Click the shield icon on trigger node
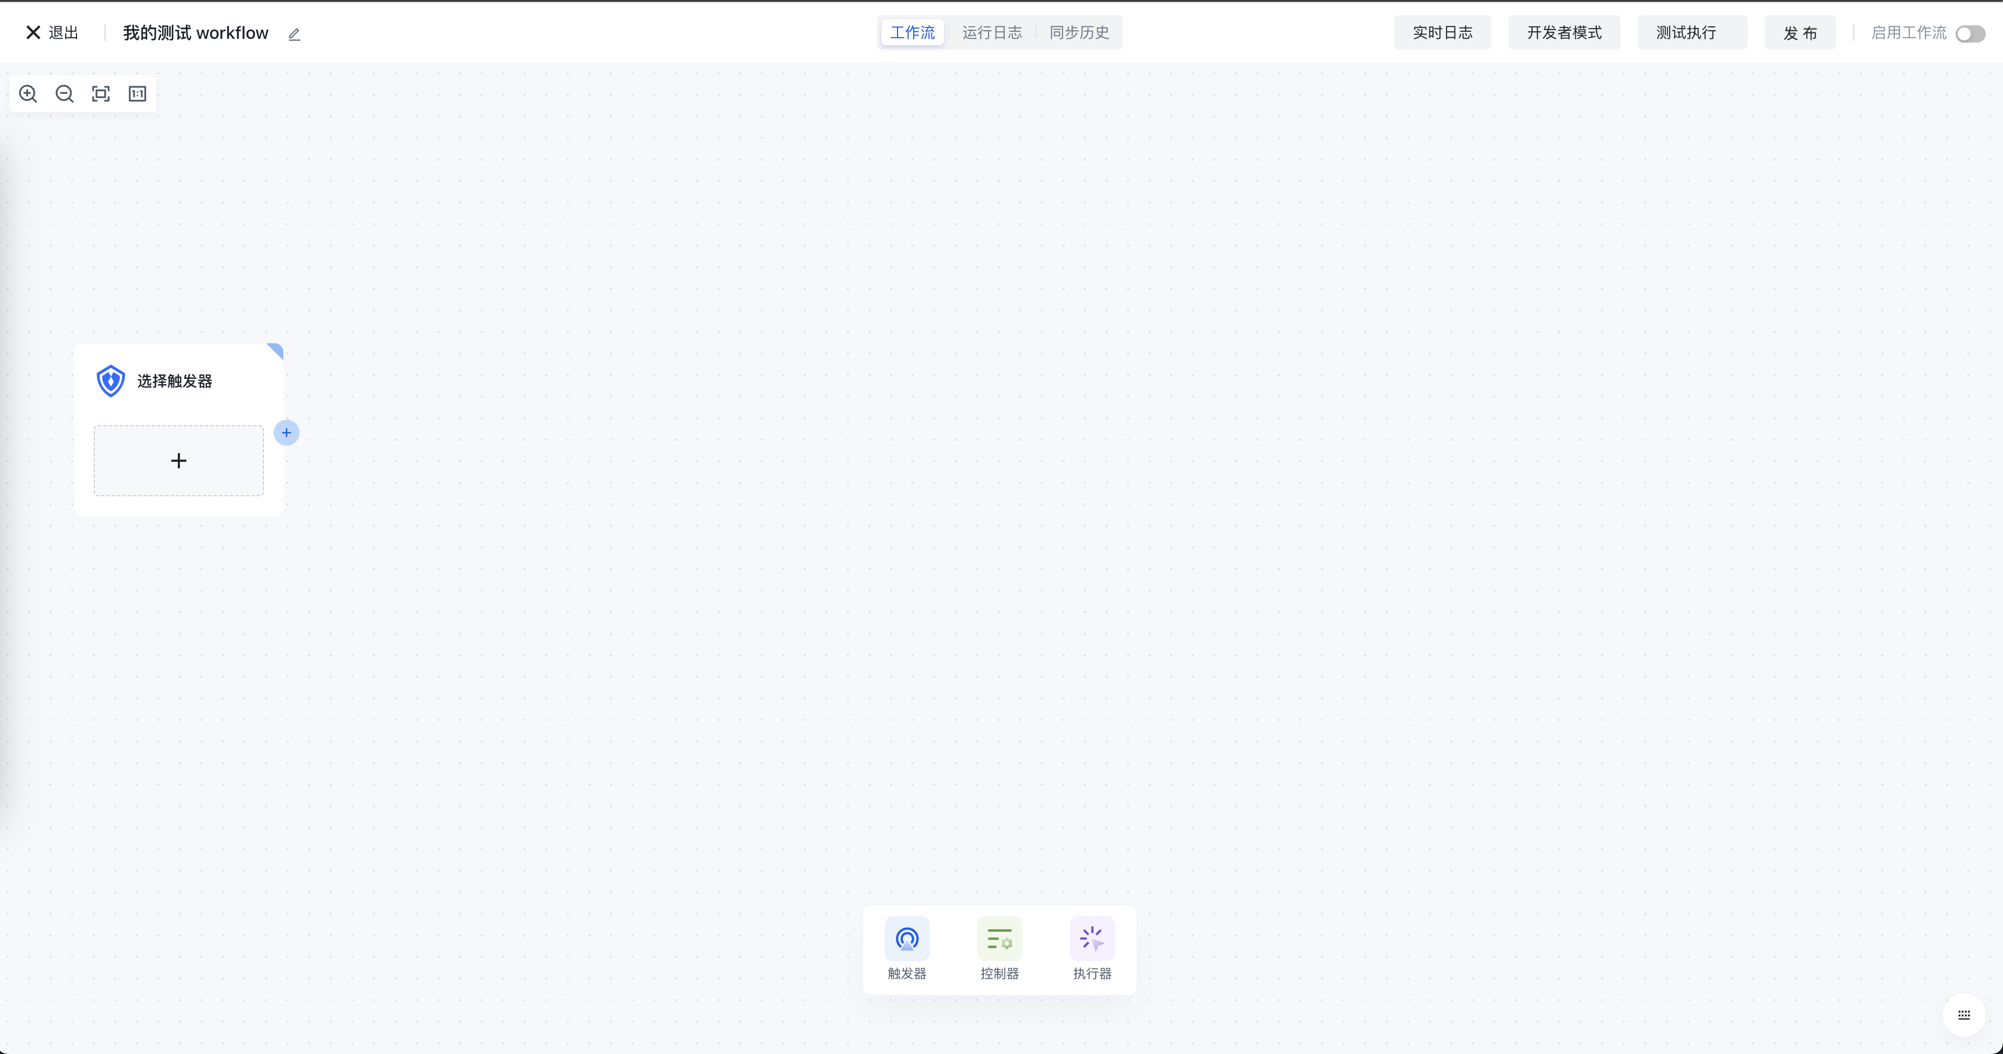 pyautogui.click(x=110, y=381)
